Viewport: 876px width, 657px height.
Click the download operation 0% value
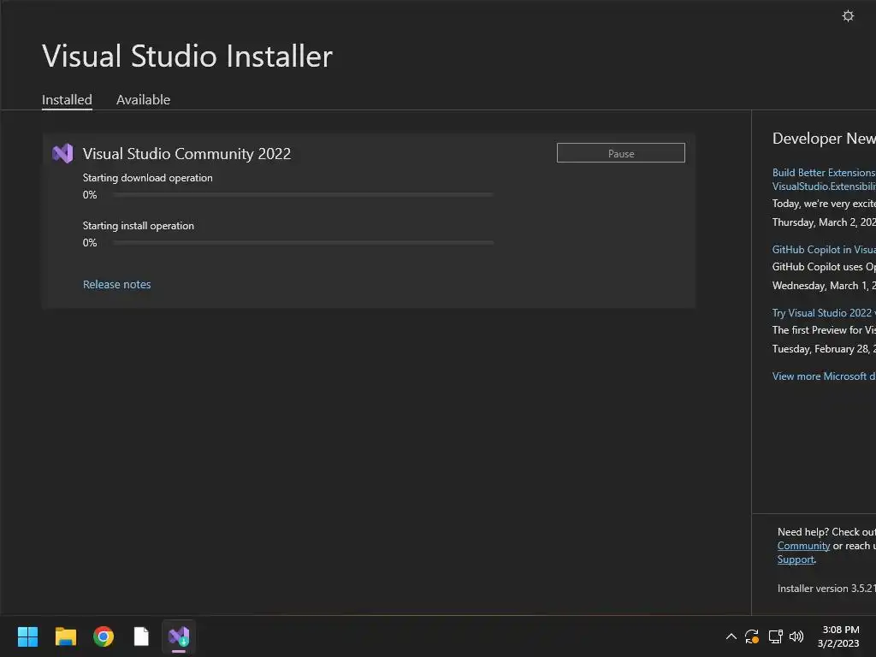tap(90, 195)
